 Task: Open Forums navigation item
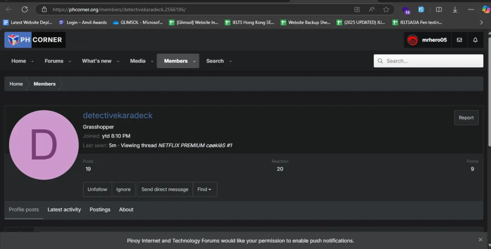click(54, 61)
